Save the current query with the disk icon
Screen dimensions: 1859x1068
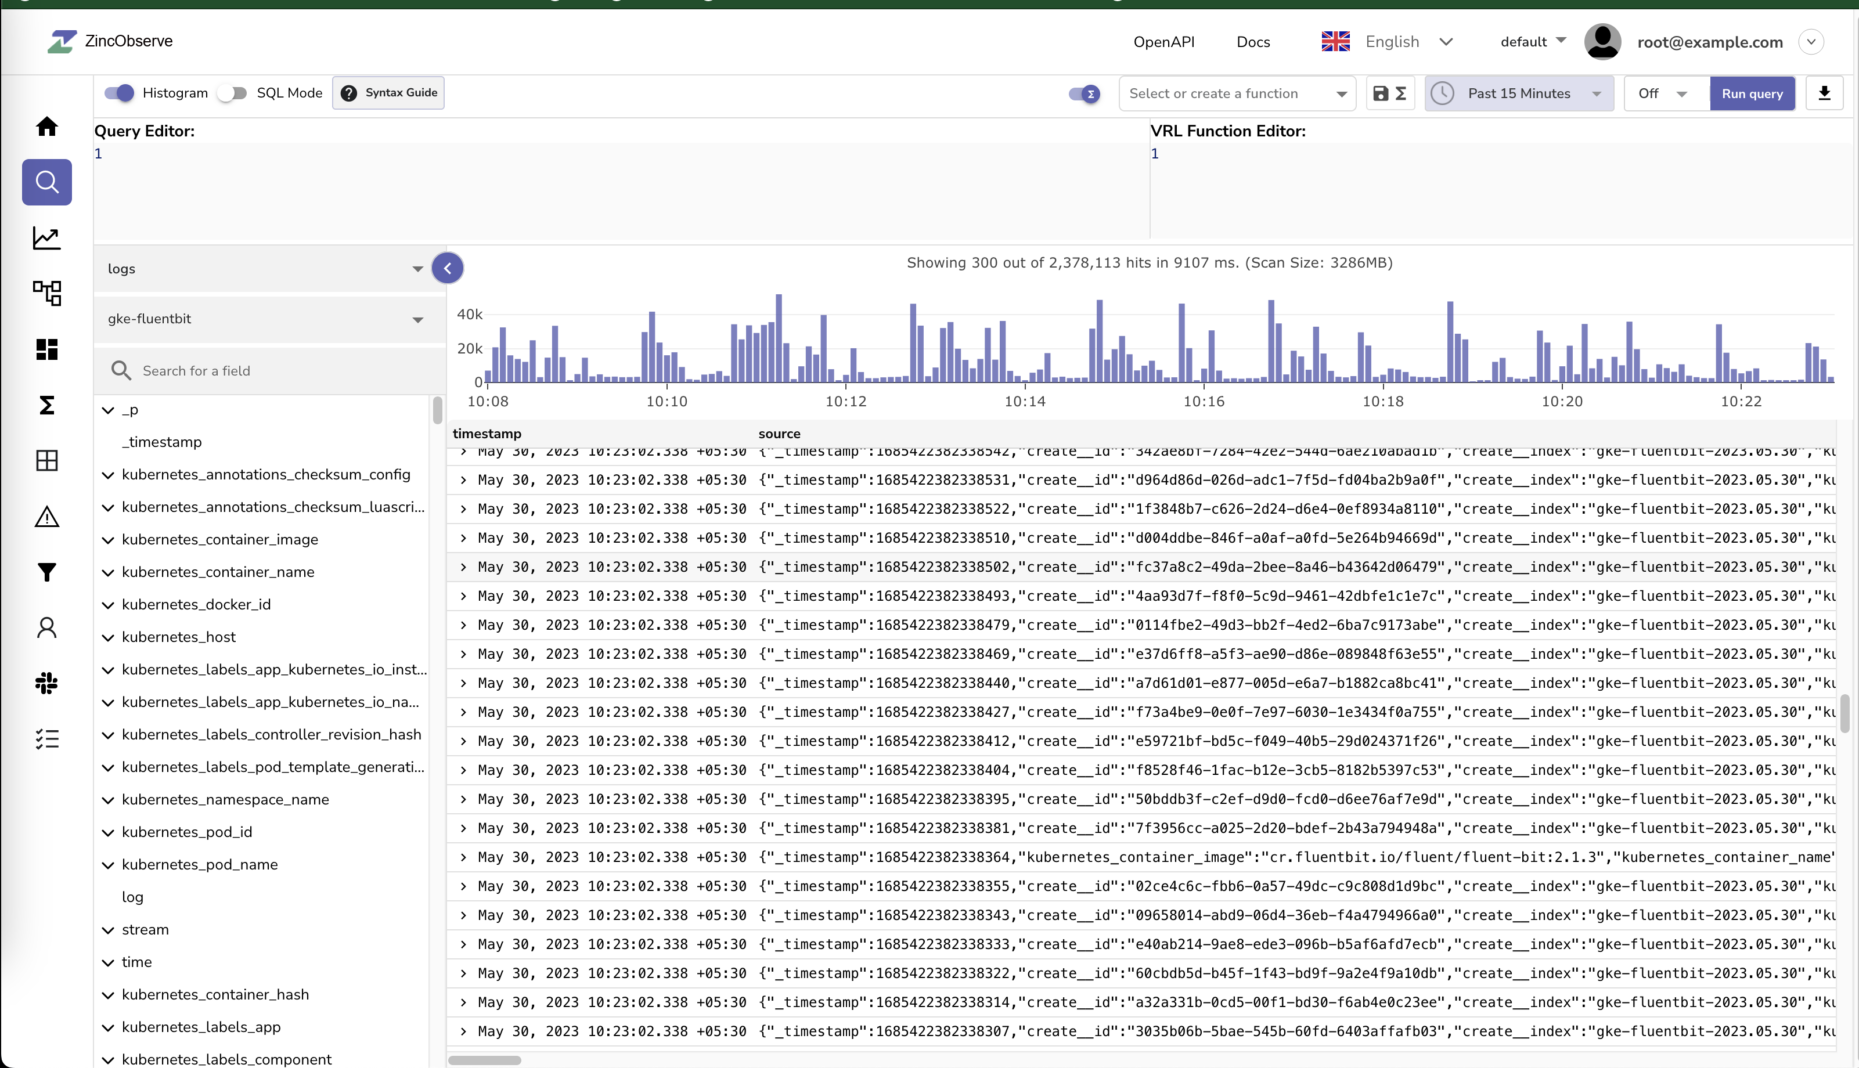tap(1381, 93)
